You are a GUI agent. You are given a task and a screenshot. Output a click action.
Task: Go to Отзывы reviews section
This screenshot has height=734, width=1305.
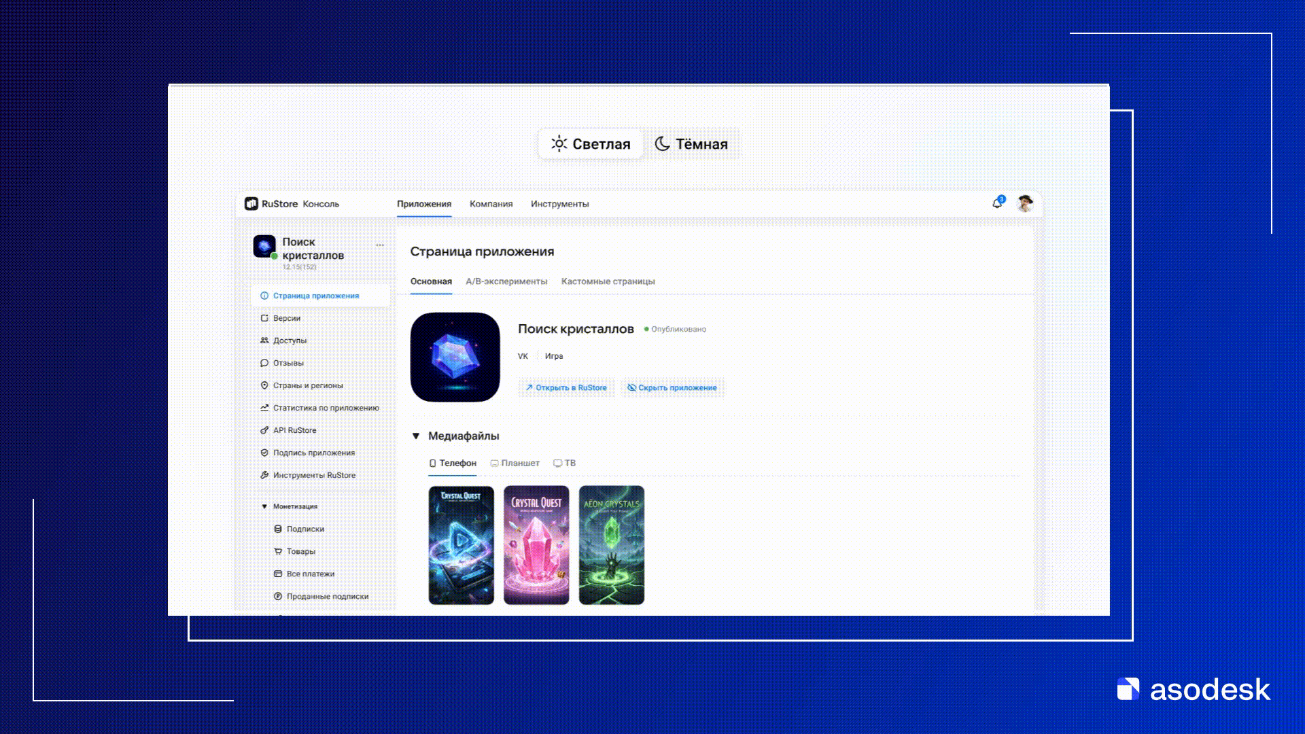288,363
